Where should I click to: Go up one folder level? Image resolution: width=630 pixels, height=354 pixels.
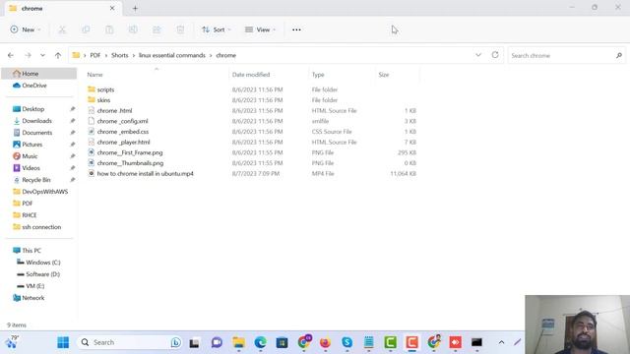[58, 55]
